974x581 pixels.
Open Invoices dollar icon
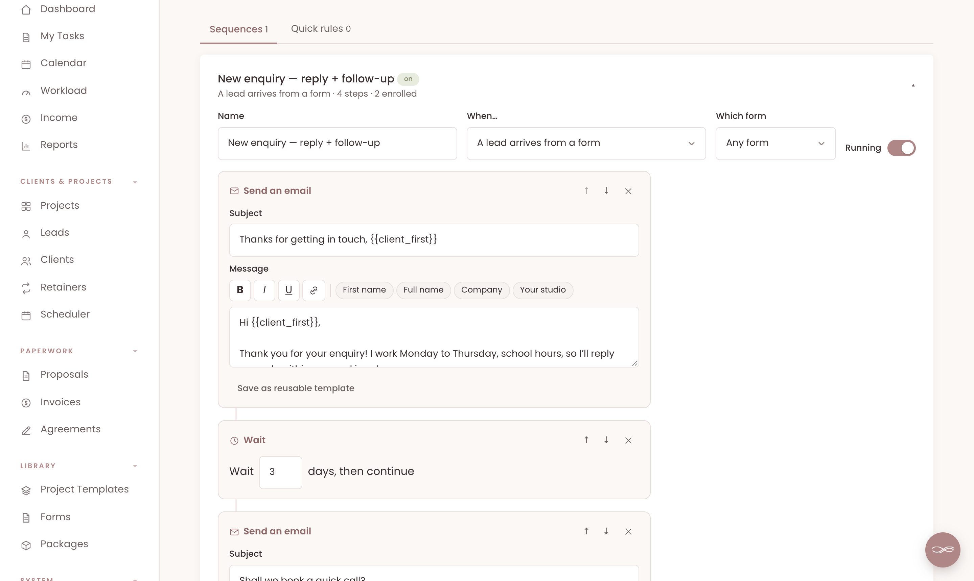pos(26,403)
